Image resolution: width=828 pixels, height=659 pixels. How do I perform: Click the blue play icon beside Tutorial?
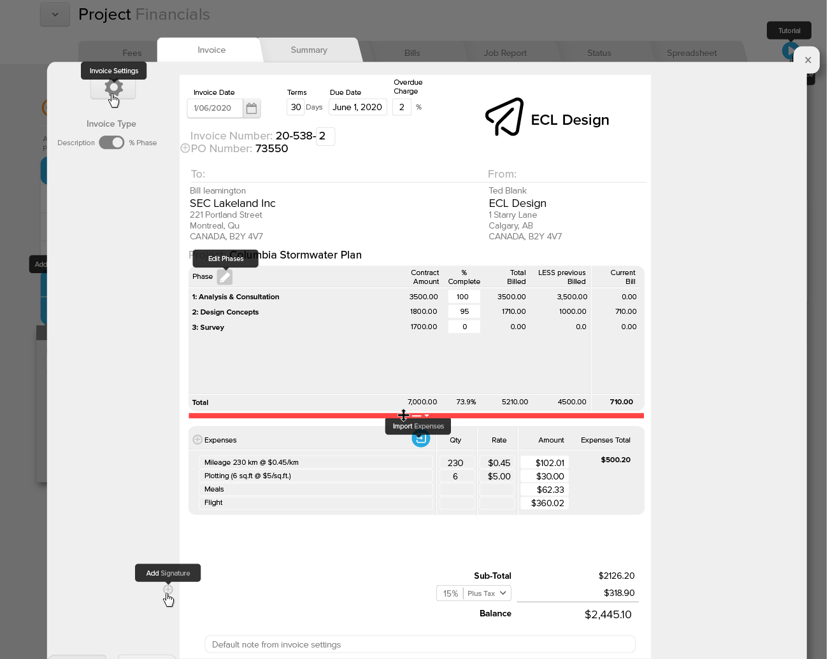click(789, 51)
